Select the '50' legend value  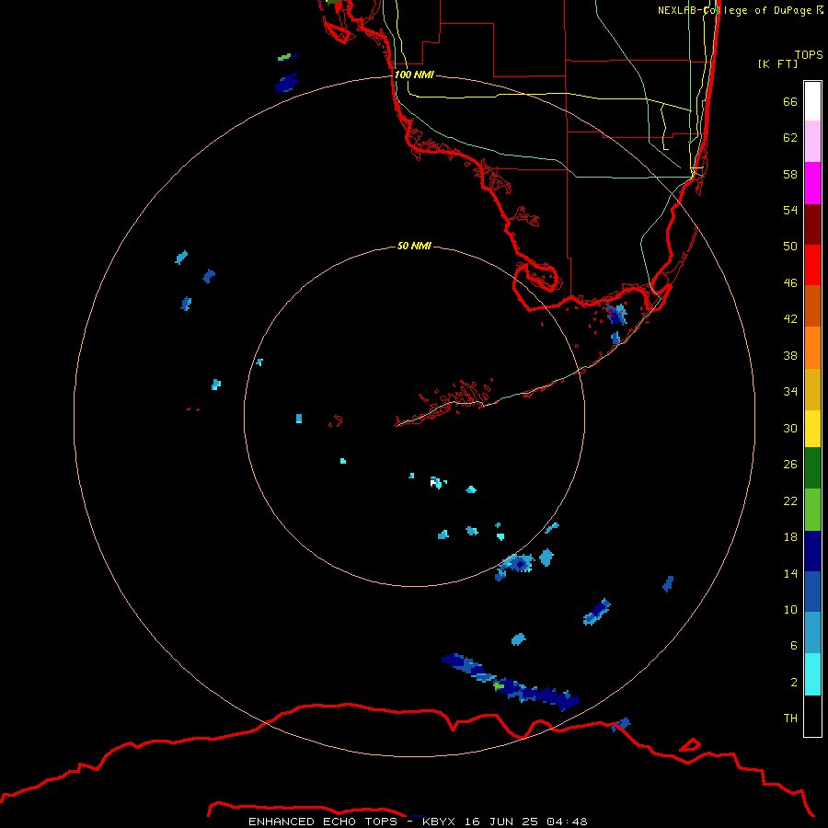(x=790, y=247)
